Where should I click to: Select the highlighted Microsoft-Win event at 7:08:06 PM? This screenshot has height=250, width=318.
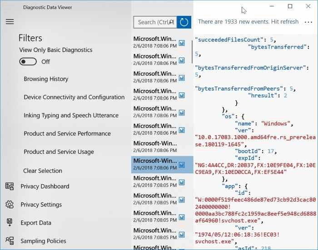154,164
